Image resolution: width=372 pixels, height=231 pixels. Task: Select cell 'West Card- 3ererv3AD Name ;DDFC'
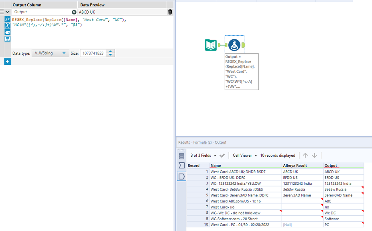click(245, 195)
